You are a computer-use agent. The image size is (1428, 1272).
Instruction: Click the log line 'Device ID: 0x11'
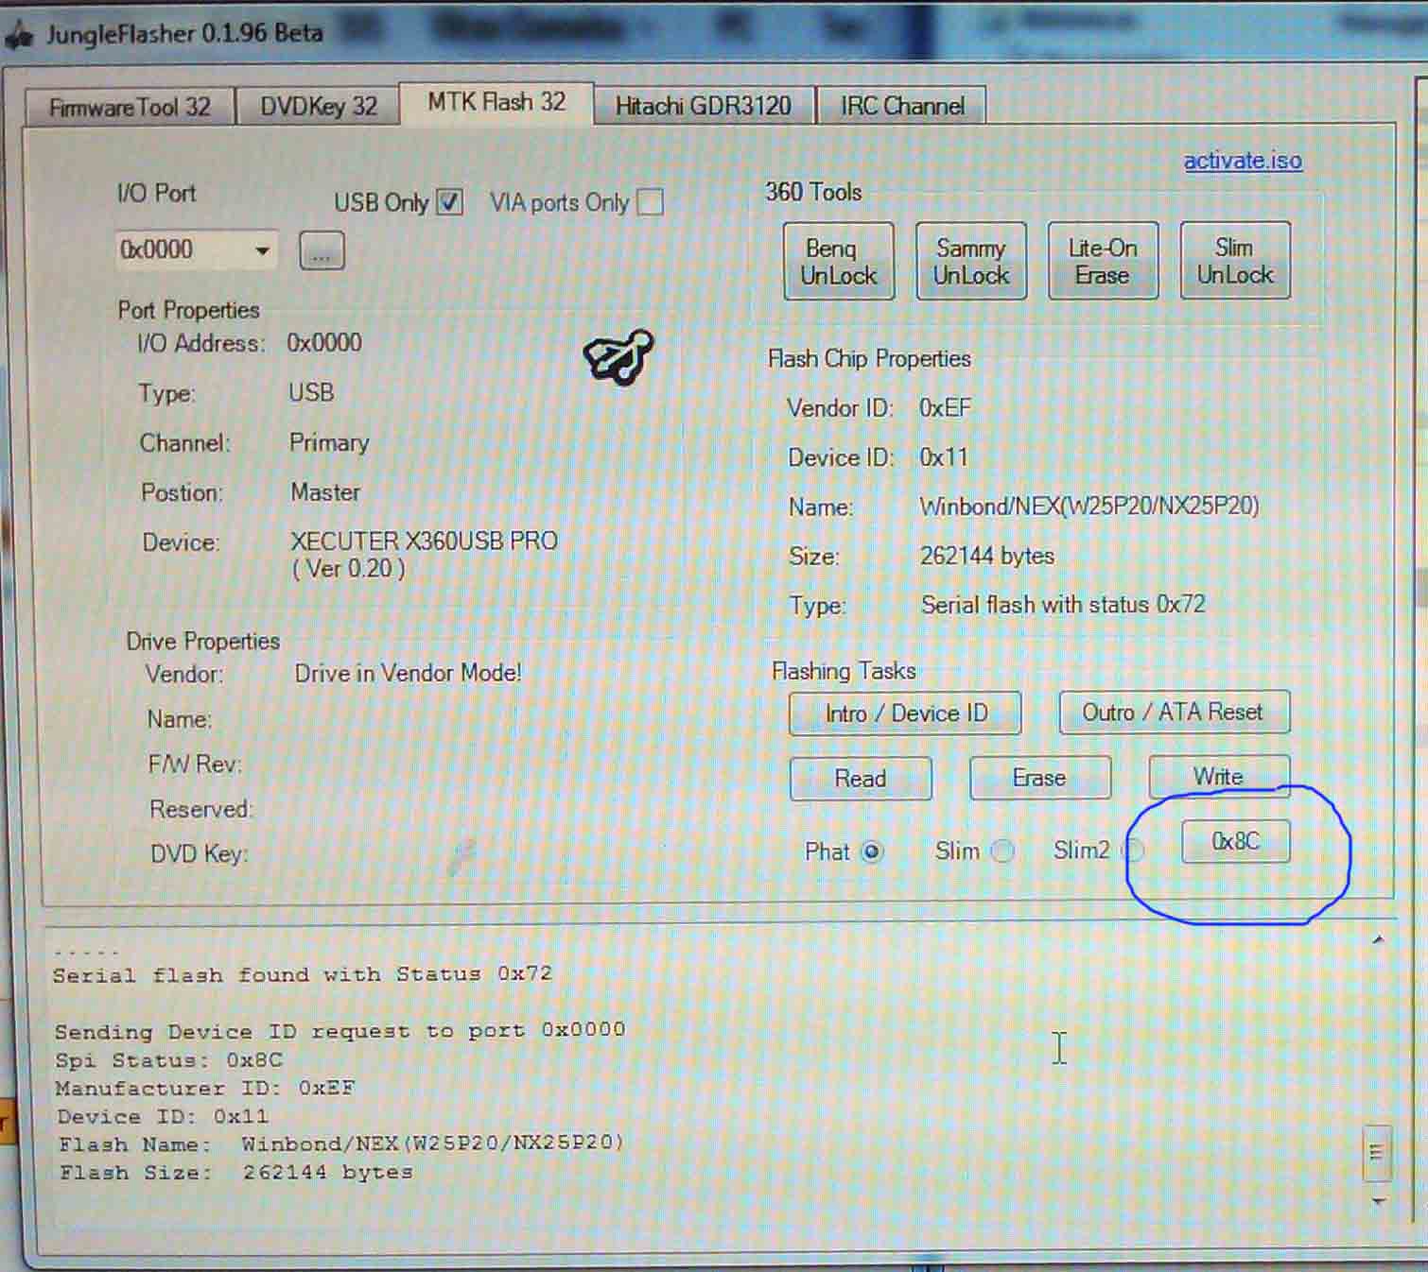163,1116
